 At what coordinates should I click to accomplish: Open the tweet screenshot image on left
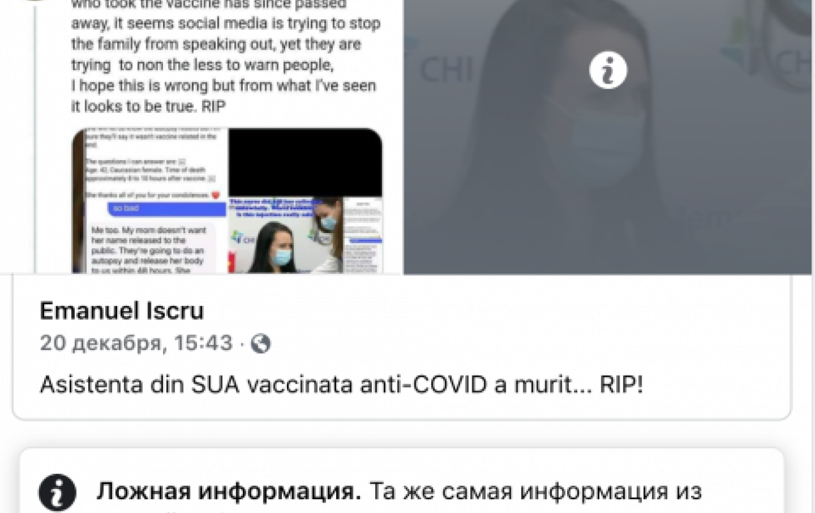(x=202, y=137)
